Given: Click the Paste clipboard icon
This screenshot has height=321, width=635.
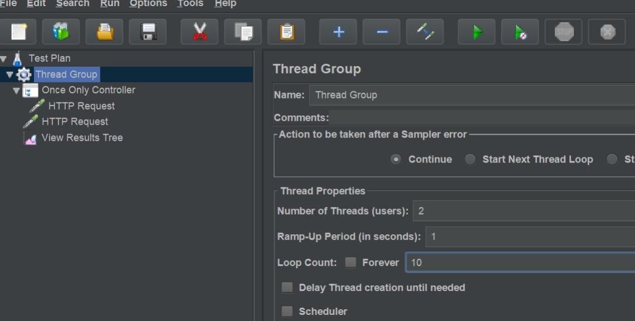Looking at the screenshot, I should [286, 32].
